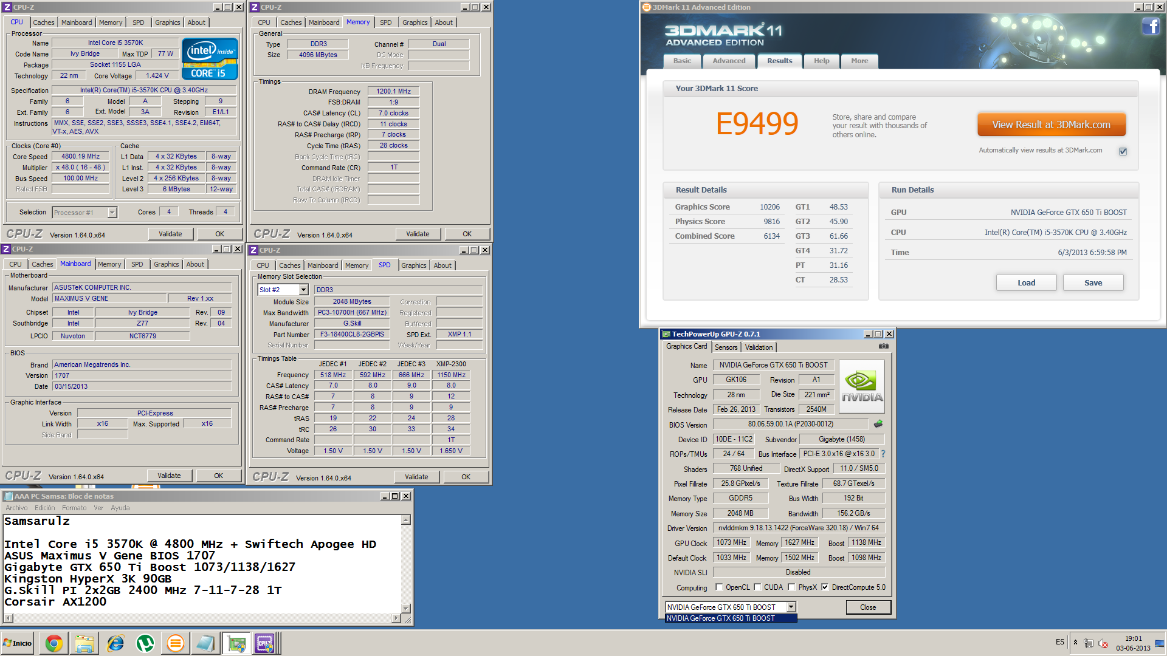This screenshot has height=656, width=1167.
Task: Open the More tab in 3DMark 11
Action: (859, 61)
